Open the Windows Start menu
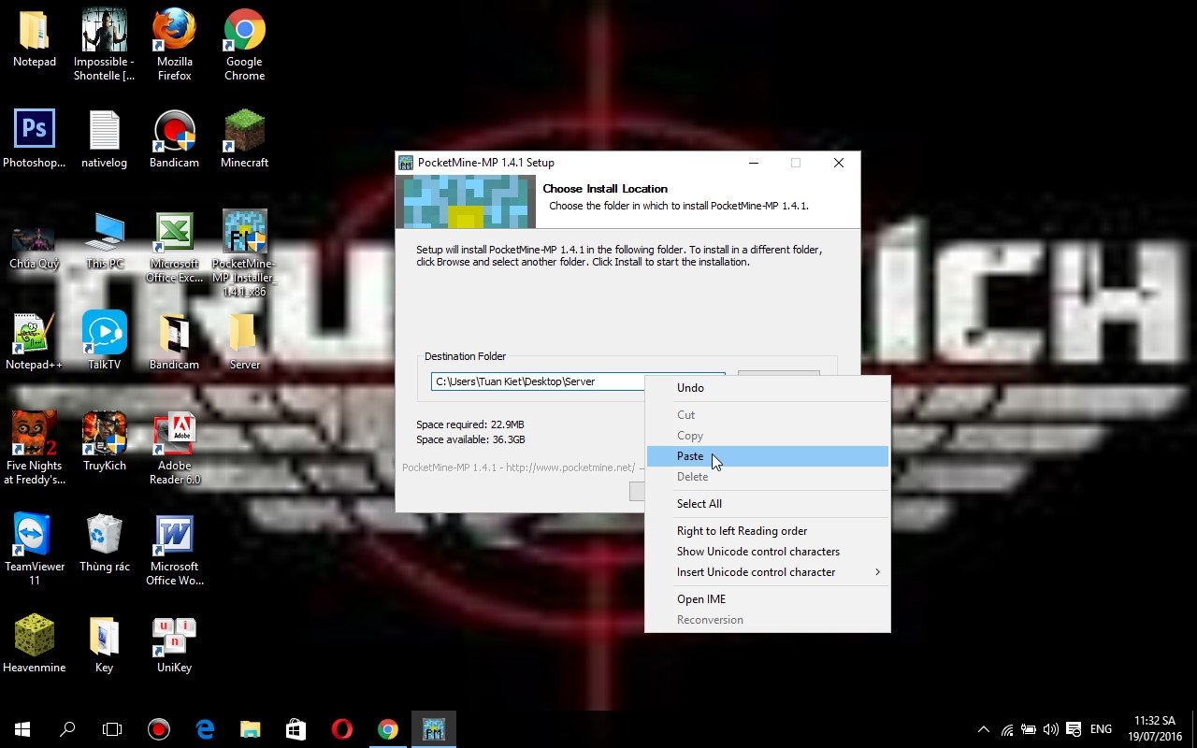The height and width of the screenshot is (748, 1197). tap(22, 729)
